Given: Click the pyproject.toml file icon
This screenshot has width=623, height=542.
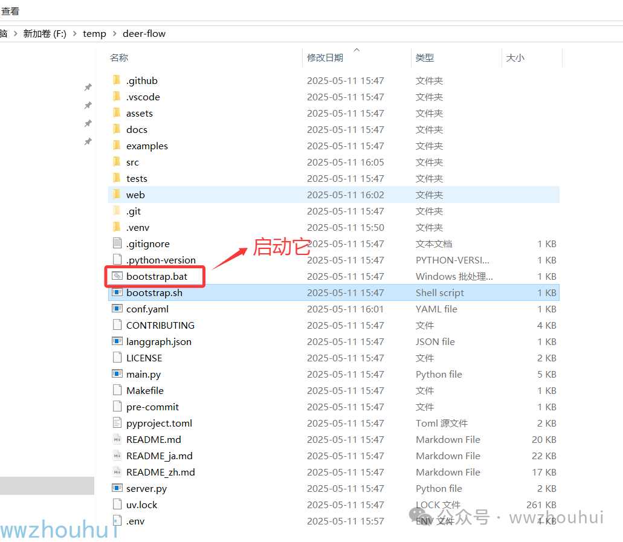Looking at the screenshot, I should point(117,422).
